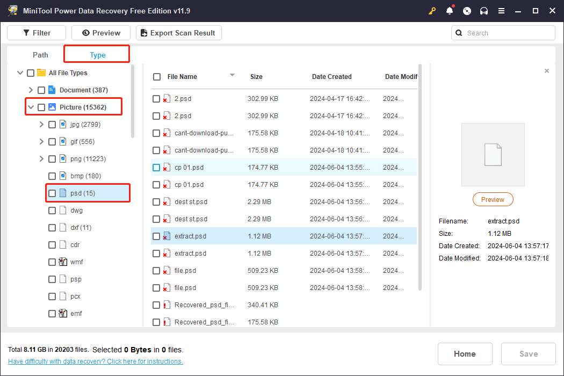
Task: Click the Preview toolbar button
Action: 101,33
